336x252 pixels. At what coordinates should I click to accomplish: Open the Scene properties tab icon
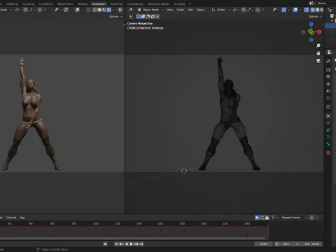pos(328,91)
